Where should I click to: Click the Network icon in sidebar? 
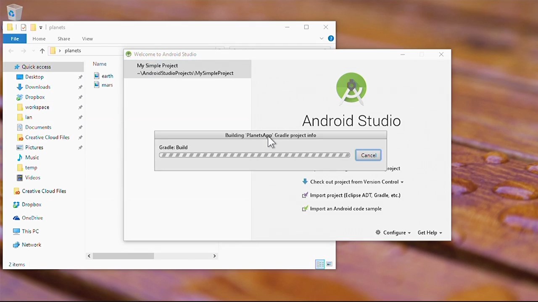tap(16, 245)
